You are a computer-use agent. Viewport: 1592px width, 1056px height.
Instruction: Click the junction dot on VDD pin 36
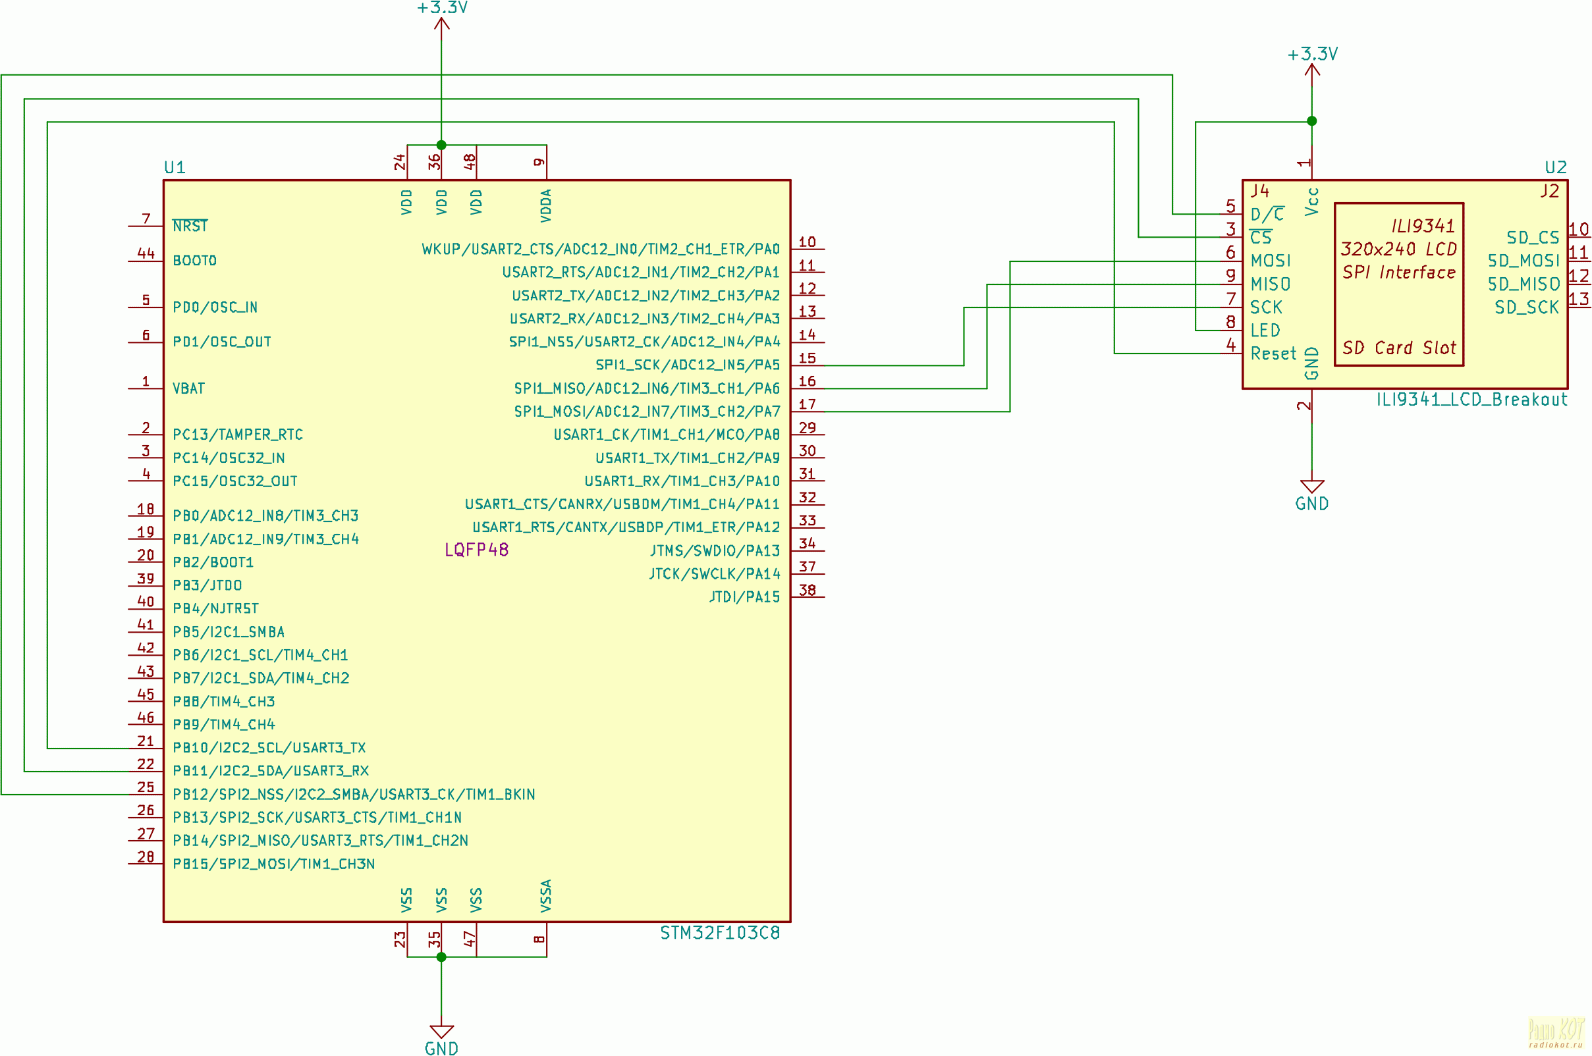coord(441,145)
